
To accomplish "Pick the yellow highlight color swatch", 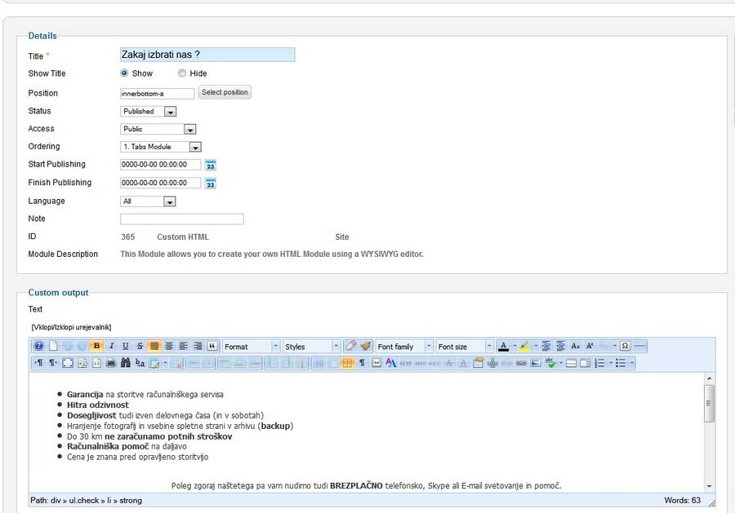I will [x=525, y=346].
